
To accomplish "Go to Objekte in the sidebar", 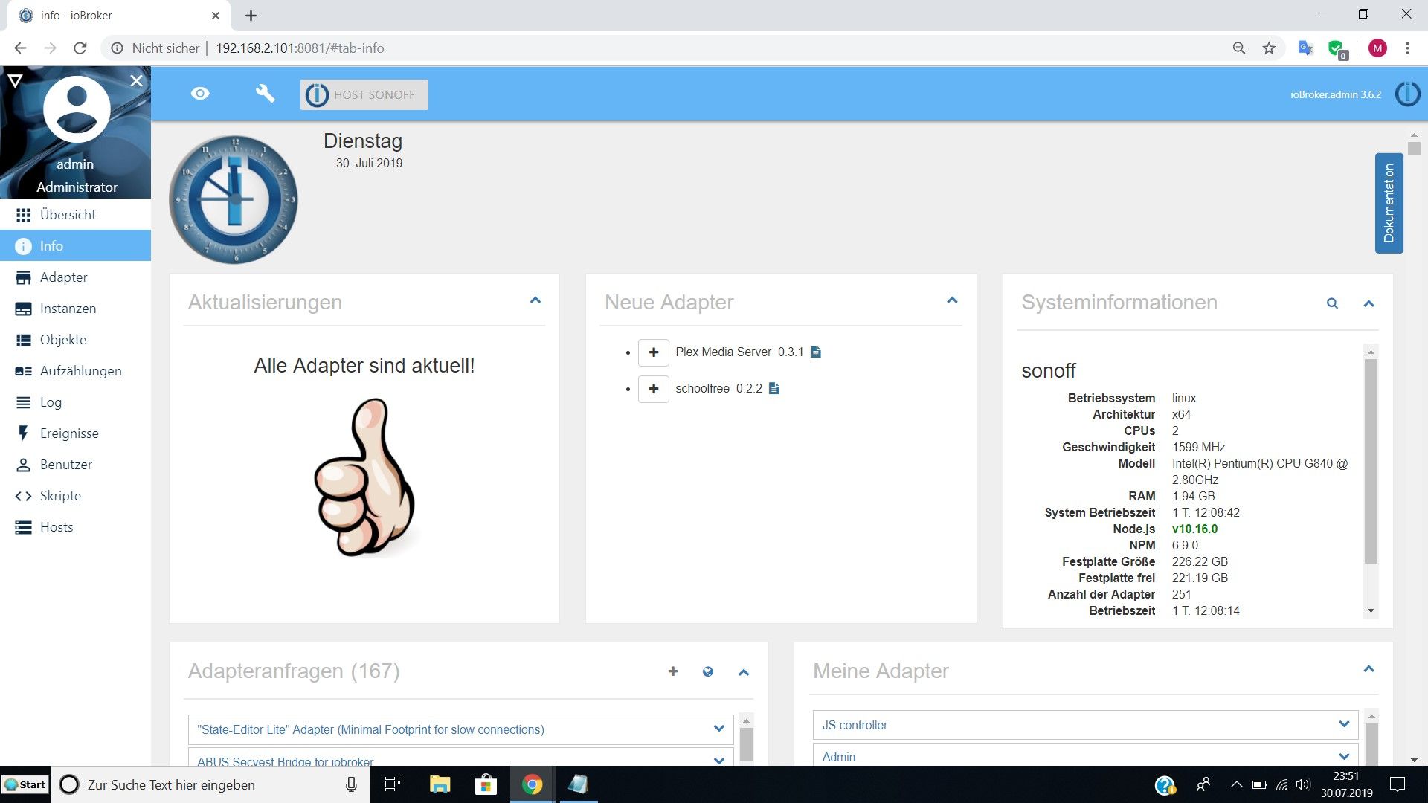I will (63, 340).
